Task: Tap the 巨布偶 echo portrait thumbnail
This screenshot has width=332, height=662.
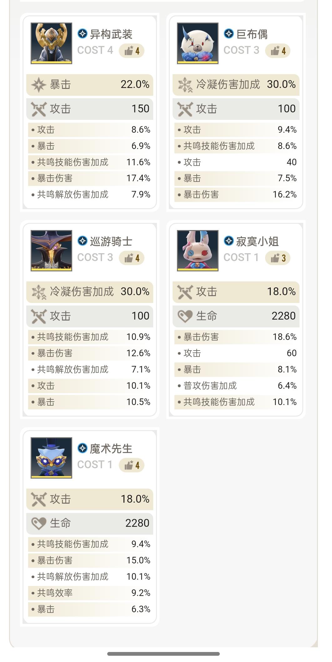Action: [x=198, y=43]
